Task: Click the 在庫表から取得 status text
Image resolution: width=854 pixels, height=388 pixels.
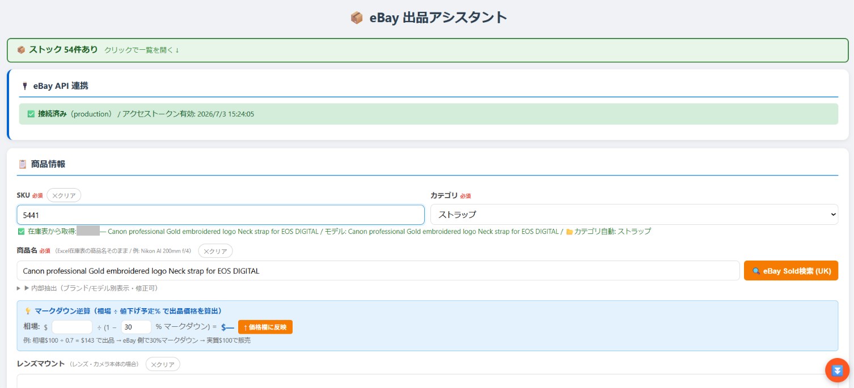Action: point(52,231)
